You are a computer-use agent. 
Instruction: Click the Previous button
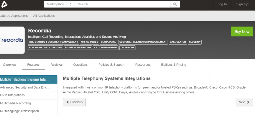tap(74, 102)
